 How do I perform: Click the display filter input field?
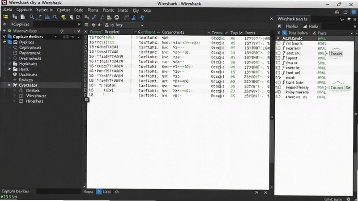click(x=124, y=25)
